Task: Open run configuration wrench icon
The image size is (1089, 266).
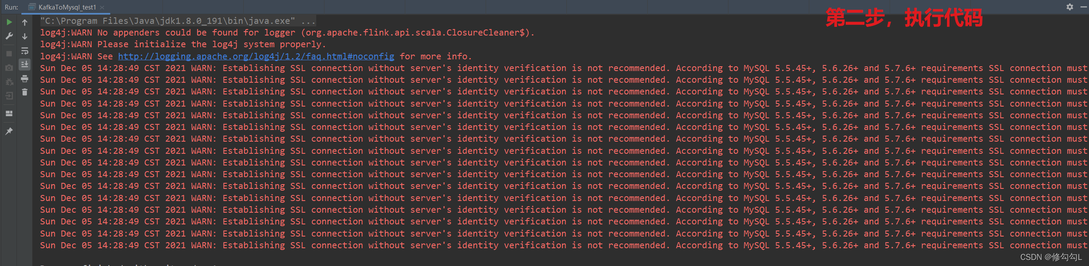Action: tap(9, 36)
